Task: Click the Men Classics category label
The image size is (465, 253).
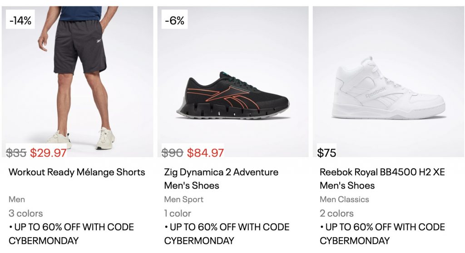Action: click(x=344, y=199)
